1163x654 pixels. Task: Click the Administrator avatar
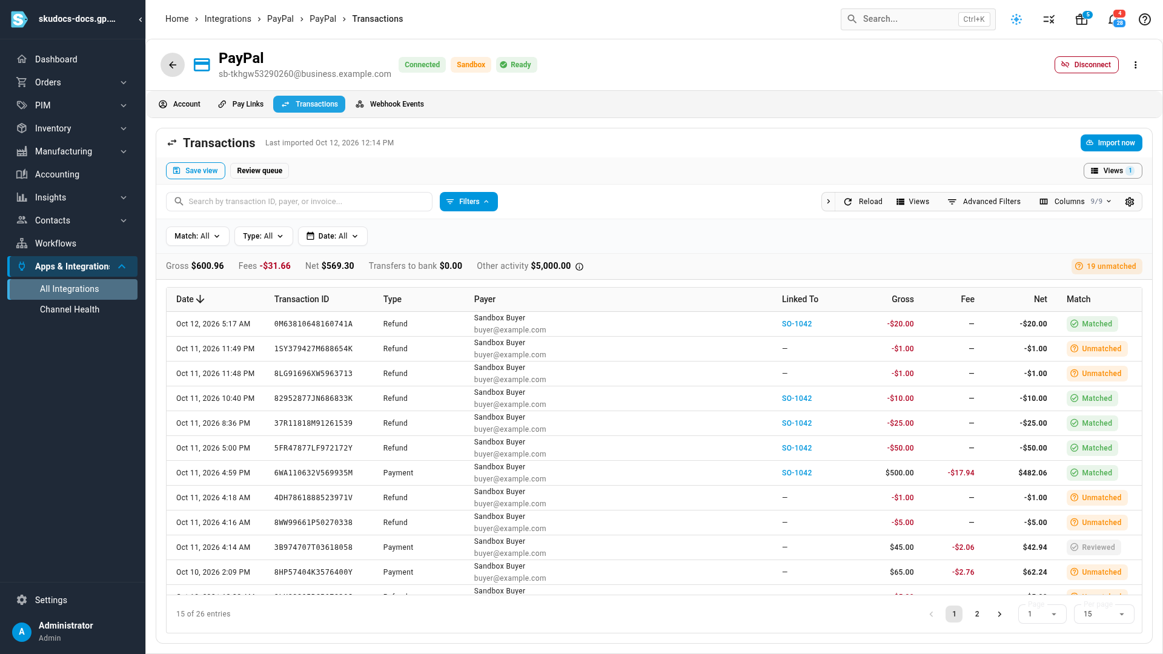click(x=22, y=632)
